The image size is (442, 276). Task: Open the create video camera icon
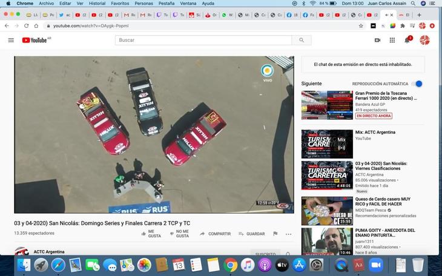(377, 40)
